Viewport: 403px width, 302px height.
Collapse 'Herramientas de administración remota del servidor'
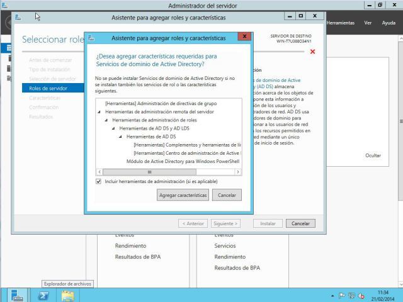[99, 112]
